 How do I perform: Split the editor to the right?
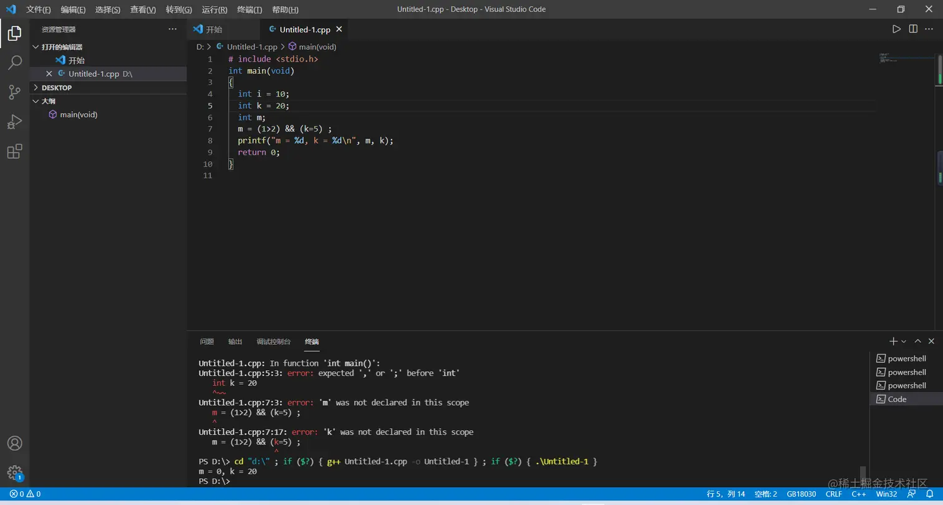(x=913, y=29)
